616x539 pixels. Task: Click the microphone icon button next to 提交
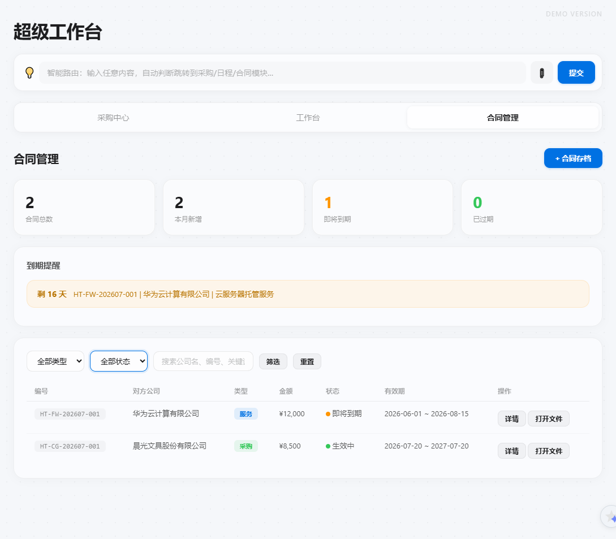coord(542,73)
